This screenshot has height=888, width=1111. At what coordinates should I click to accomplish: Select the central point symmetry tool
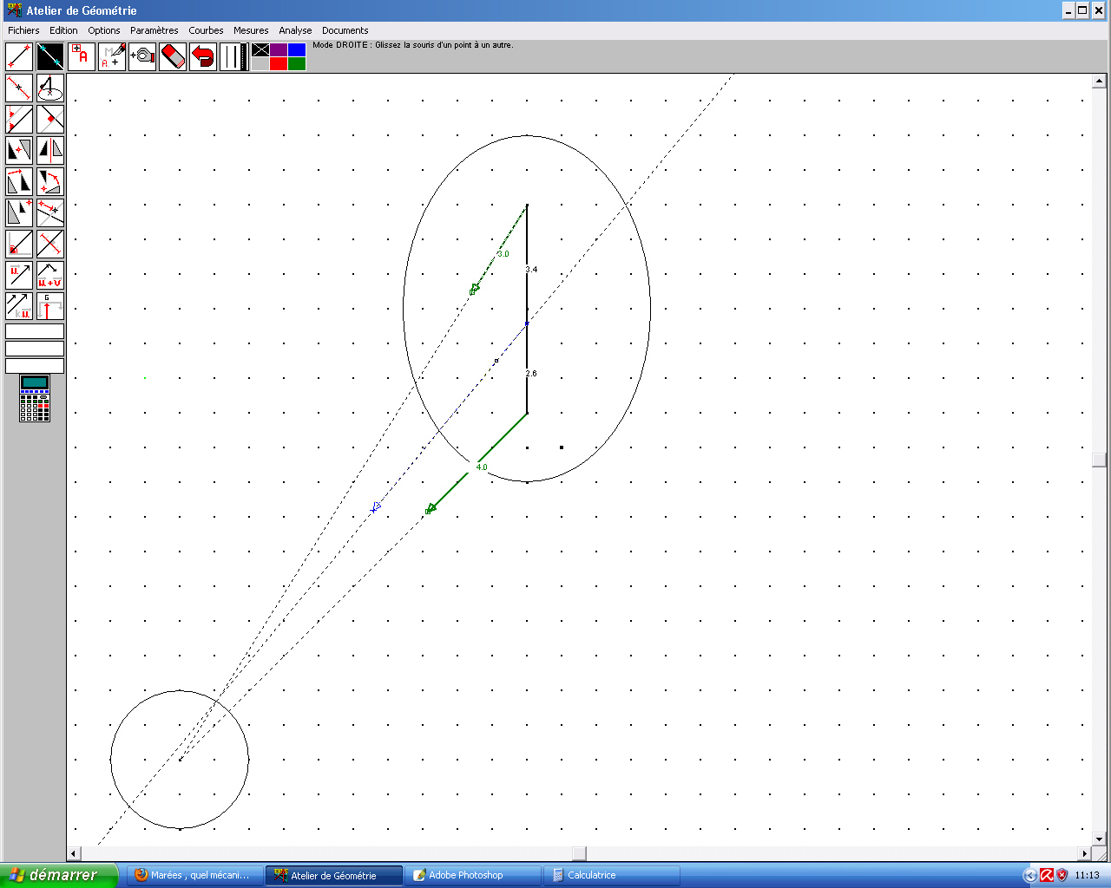tap(19, 150)
